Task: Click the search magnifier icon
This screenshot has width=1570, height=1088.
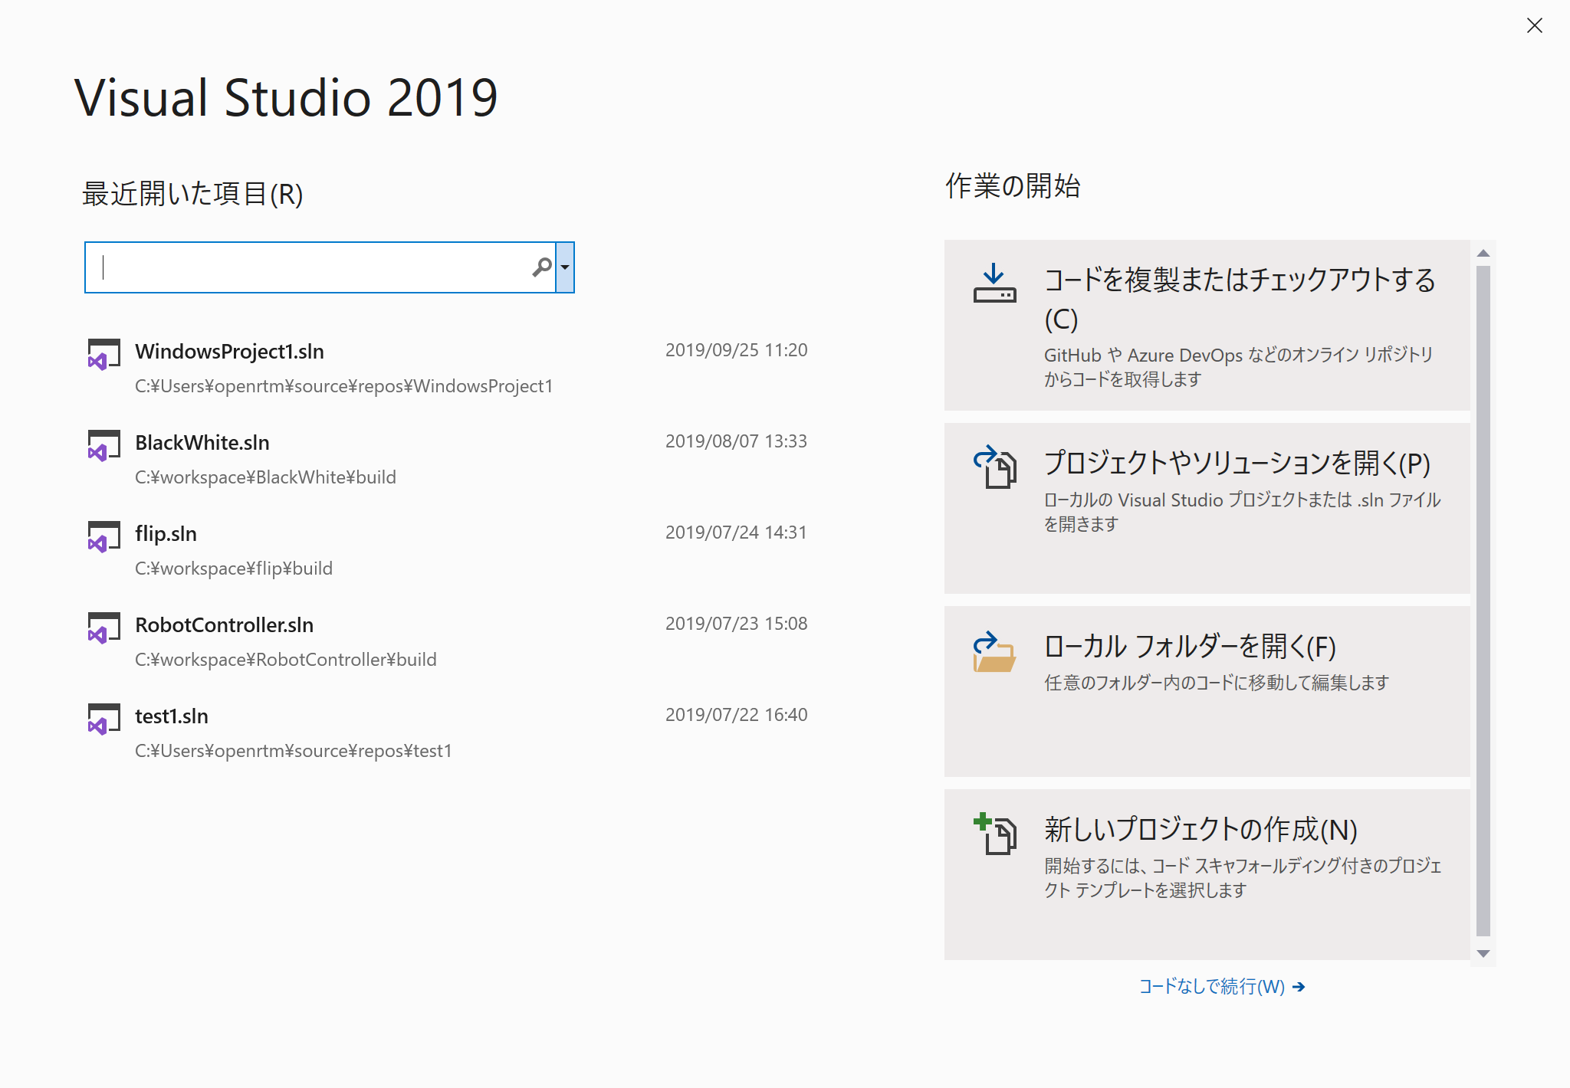Action: click(542, 267)
